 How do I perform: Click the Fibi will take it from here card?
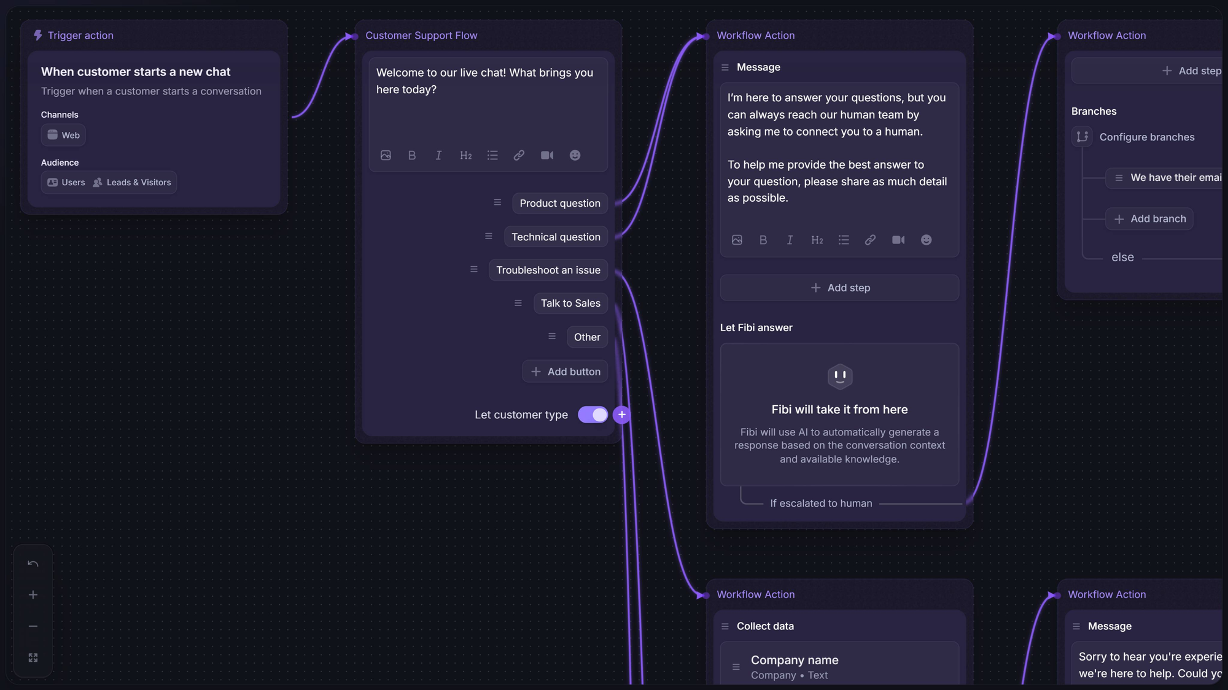coord(839,415)
